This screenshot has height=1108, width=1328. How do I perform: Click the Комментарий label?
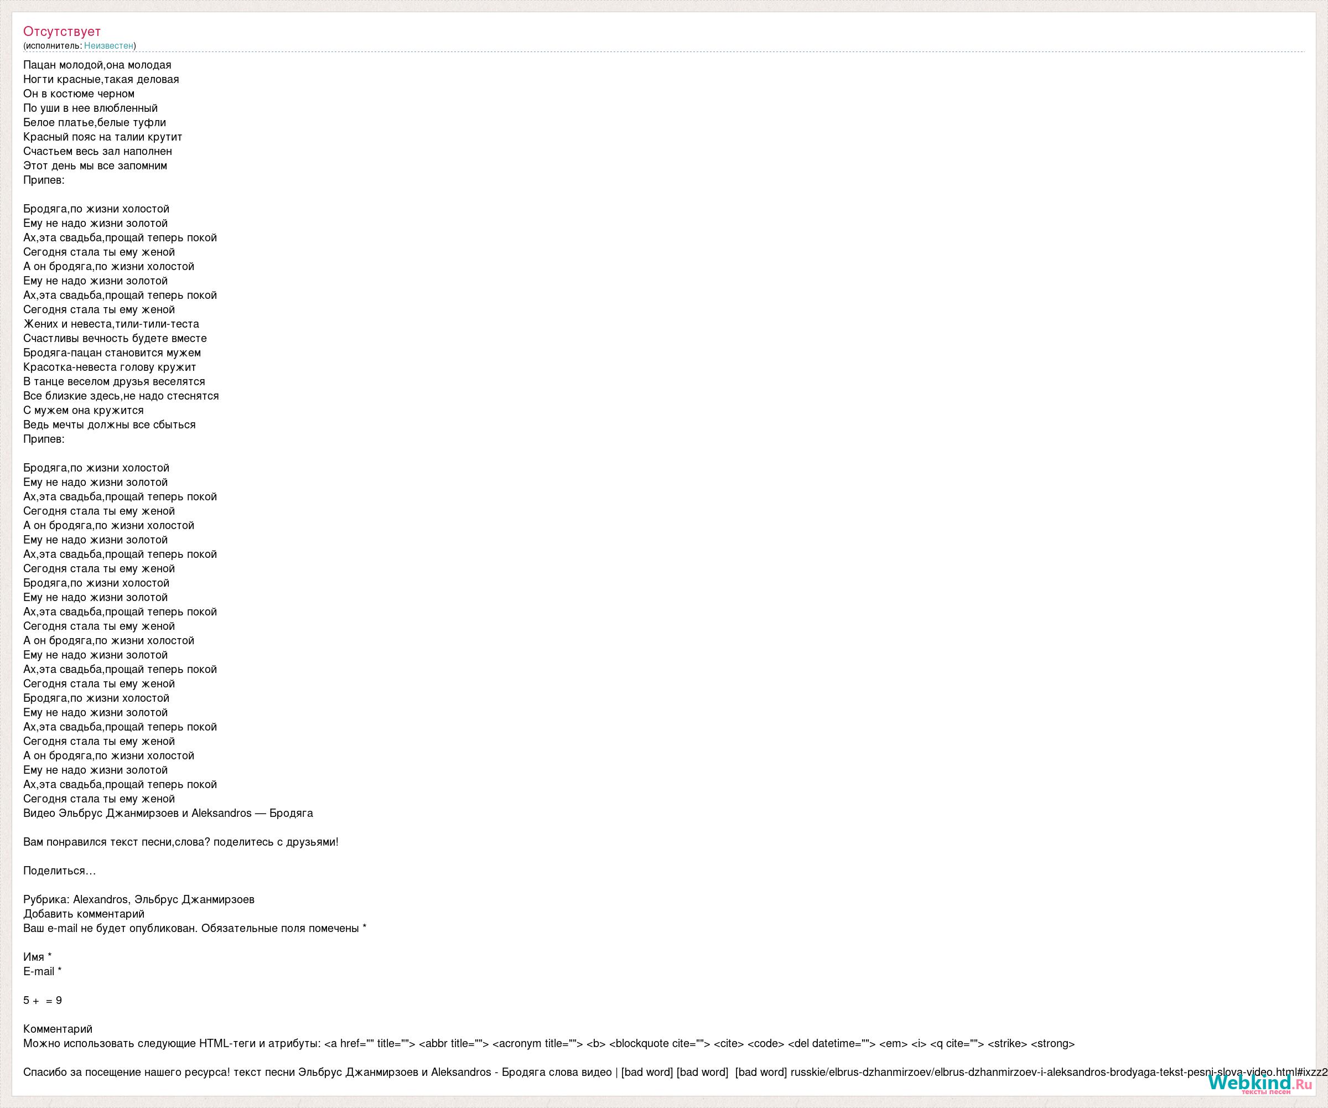58,1029
